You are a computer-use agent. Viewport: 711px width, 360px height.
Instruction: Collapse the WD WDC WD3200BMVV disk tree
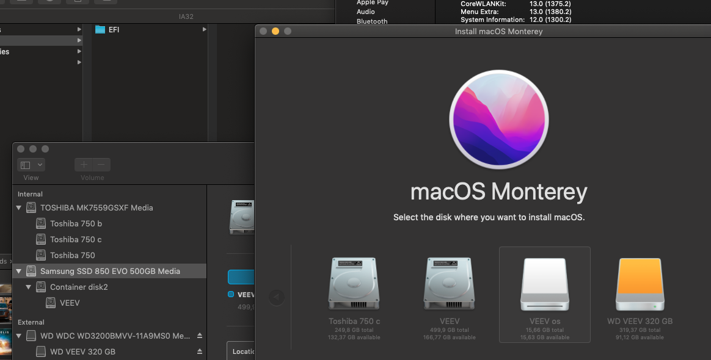[19, 336]
